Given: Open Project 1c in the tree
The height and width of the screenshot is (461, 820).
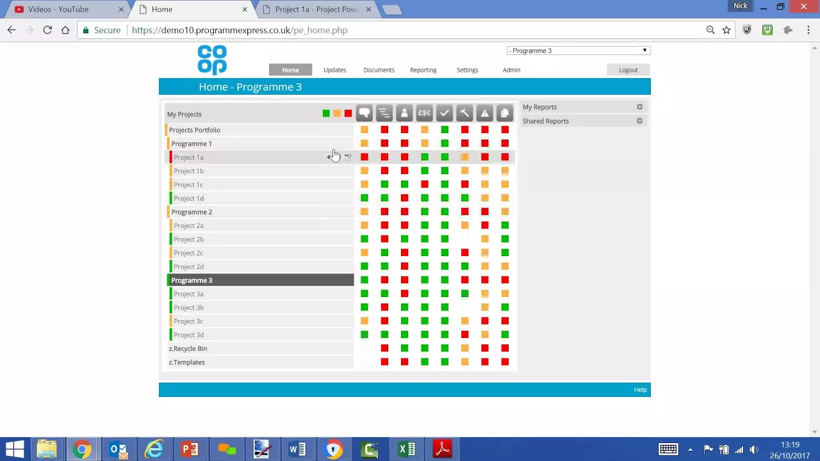Looking at the screenshot, I should (188, 184).
